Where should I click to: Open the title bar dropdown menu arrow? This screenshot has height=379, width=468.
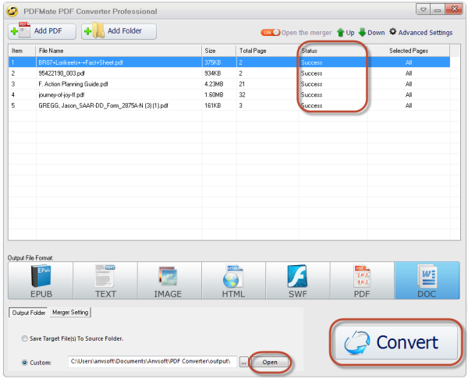[x=423, y=9]
